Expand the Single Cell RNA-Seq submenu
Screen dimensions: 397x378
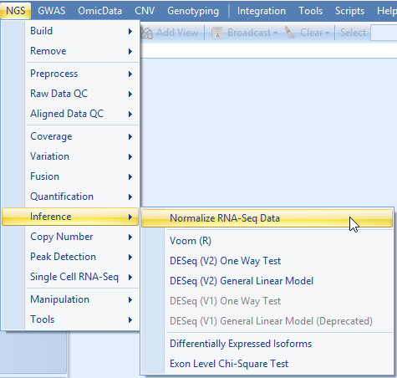click(x=70, y=277)
